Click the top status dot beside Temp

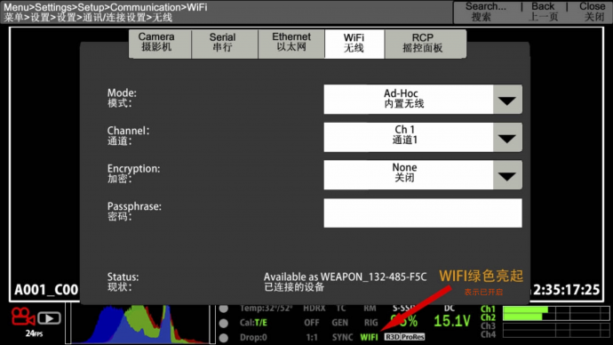(224, 309)
